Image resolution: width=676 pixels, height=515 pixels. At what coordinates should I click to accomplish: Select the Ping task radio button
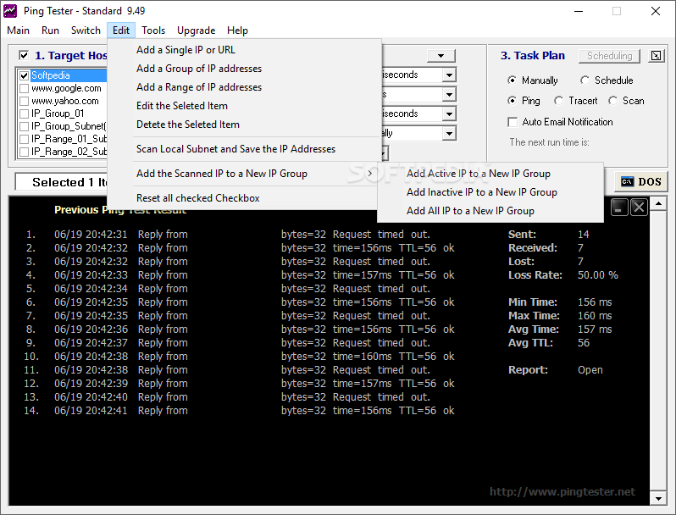coord(512,101)
